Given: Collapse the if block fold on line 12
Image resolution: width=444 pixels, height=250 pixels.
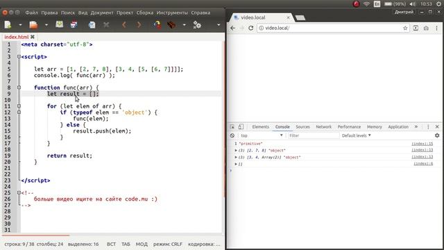Looking at the screenshot, I should (19, 112).
